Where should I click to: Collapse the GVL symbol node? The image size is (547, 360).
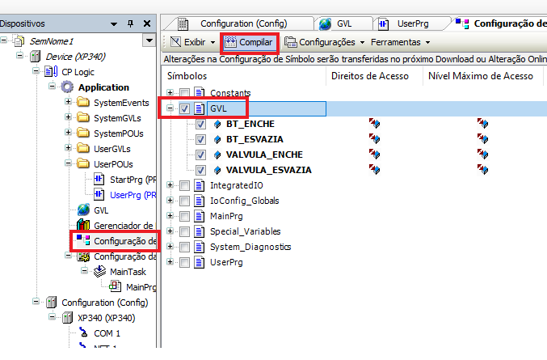click(170, 108)
